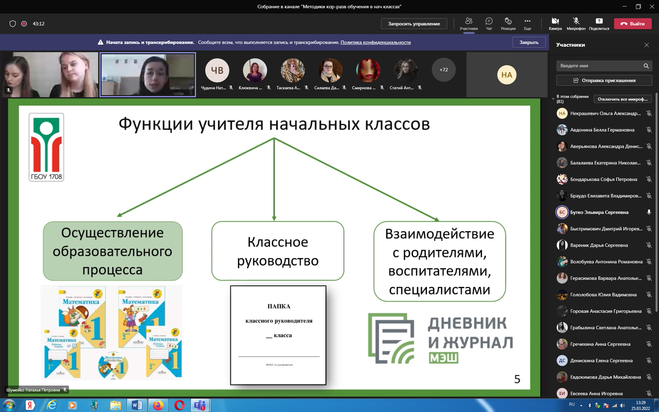Click the search icon in participants field
Screen dimensions: 659x412
(x=646, y=66)
